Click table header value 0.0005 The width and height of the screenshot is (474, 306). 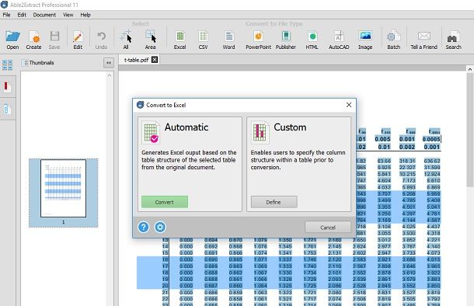coord(431,139)
